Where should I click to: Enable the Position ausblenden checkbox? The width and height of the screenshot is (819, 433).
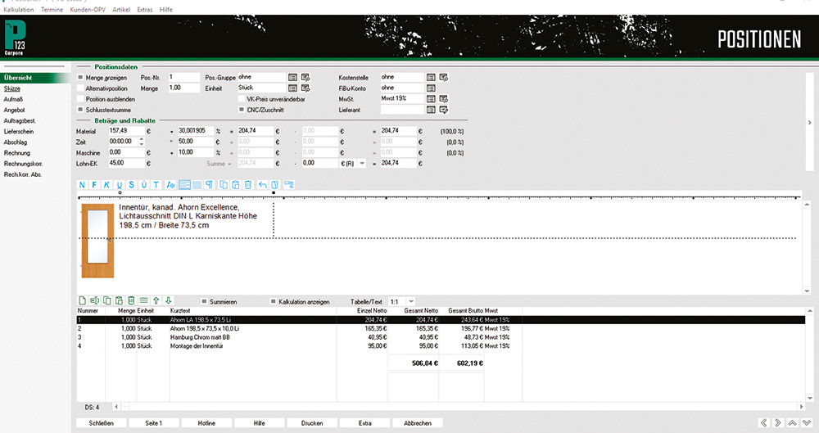[80, 98]
